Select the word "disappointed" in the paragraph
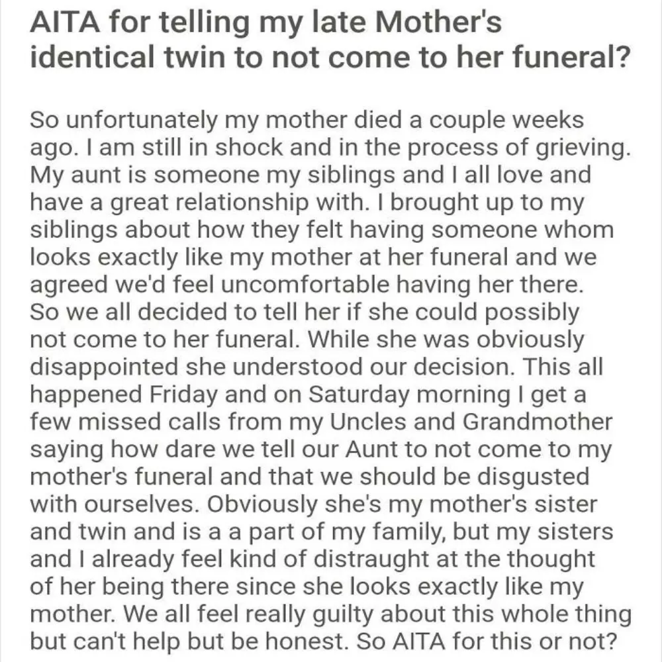Image resolution: width=662 pixels, height=662 pixels. click(104, 367)
